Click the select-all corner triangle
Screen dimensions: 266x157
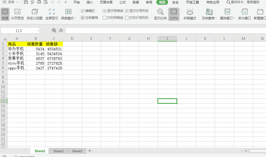(x=4, y=39)
